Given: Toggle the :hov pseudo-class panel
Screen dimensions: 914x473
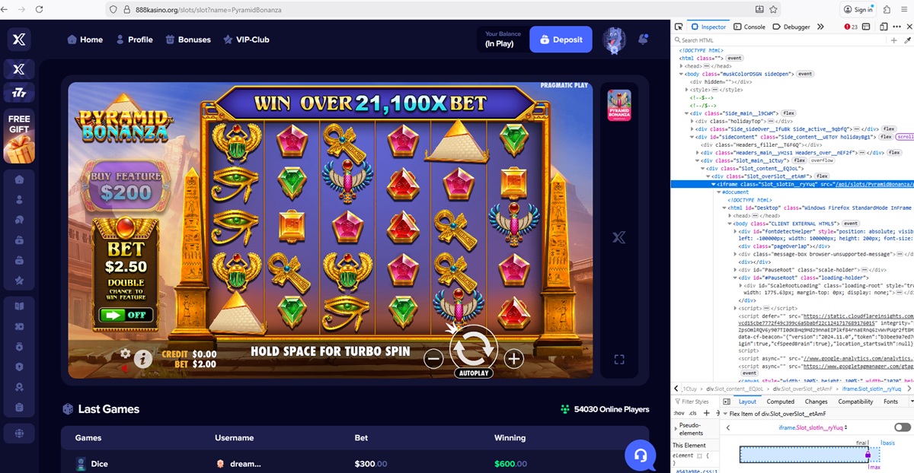Looking at the screenshot, I should (679, 413).
